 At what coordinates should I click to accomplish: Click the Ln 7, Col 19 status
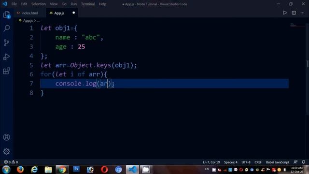pyautogui.click(x=211, y=162)
